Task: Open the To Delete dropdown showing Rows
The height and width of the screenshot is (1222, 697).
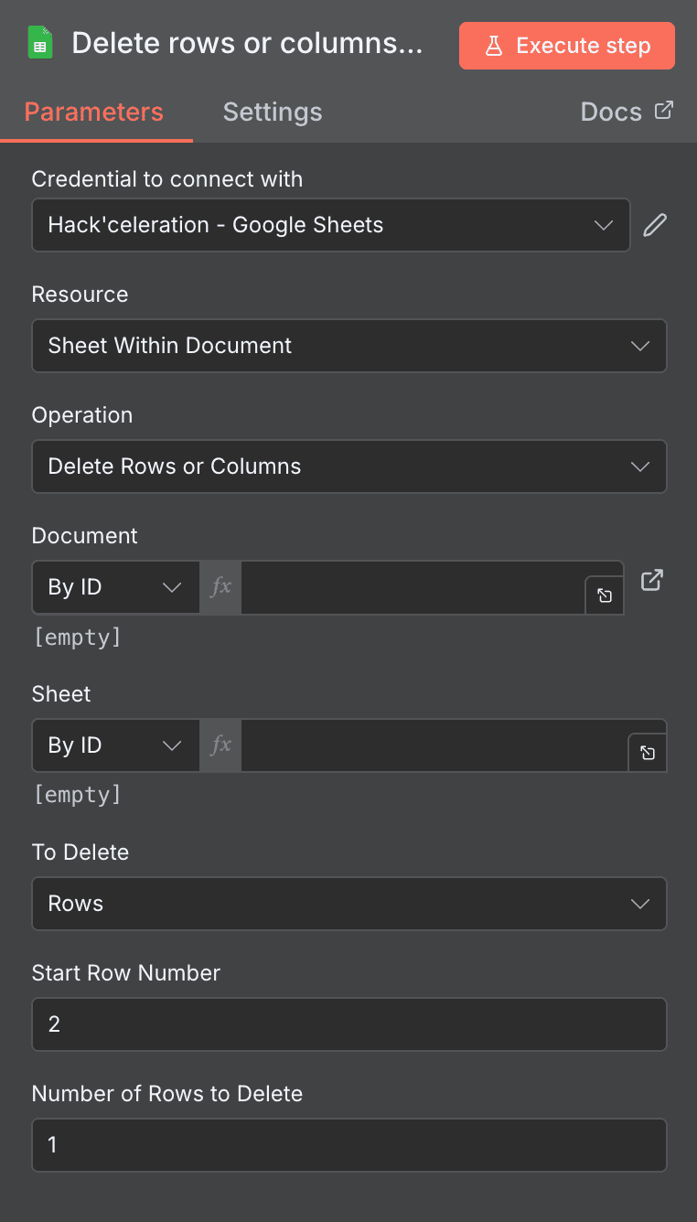Action: 348,903
